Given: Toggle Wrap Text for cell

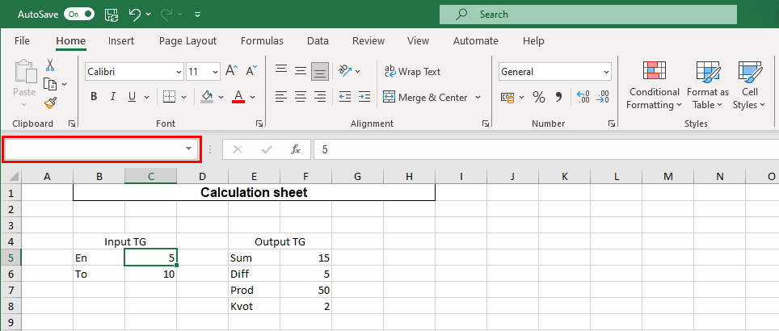Looking at the screenshot, I should (x=412, y=72).
